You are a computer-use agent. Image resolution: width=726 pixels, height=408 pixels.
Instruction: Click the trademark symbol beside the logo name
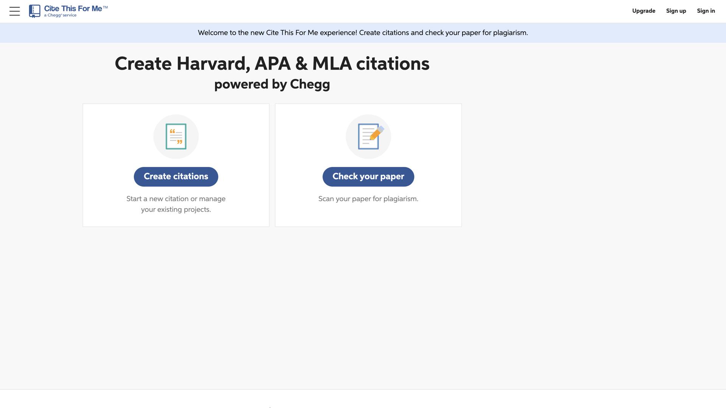(x=105, y=7)
